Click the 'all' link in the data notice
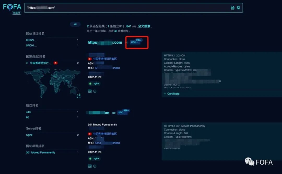Image resolution: width=282 pixels, height=174 pixels. [116, 31]
